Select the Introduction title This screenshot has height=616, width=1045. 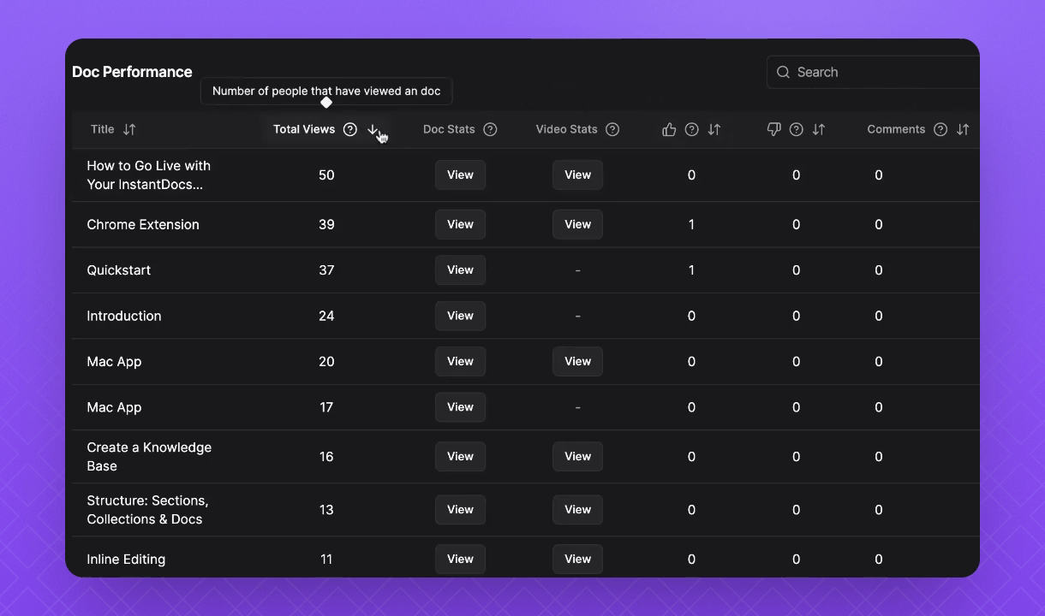(x=123, y=316)
